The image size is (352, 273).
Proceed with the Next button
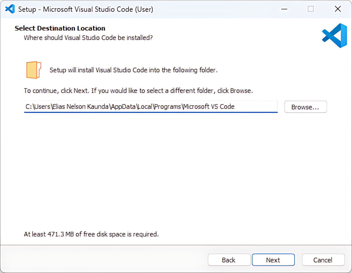pos(273,260)
